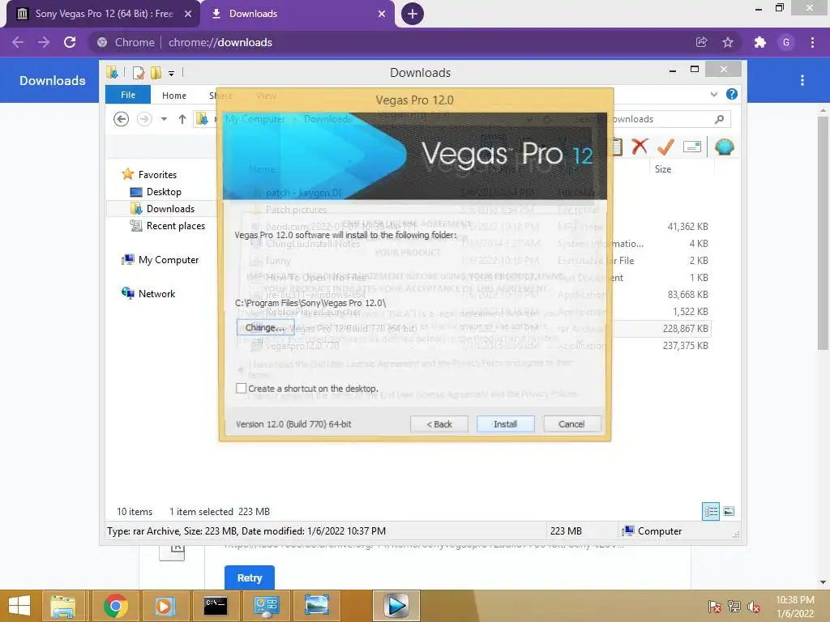
Task: Click the red X delete toolbar icon
Action: 640,146
